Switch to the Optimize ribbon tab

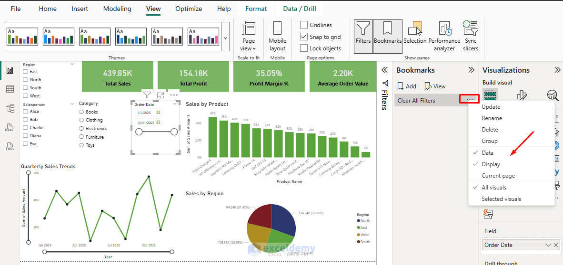[x=189, y=9]
